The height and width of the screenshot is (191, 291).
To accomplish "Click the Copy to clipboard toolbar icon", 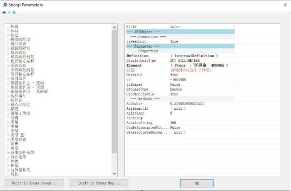I will pyautogui.click(x=14, y=13).
